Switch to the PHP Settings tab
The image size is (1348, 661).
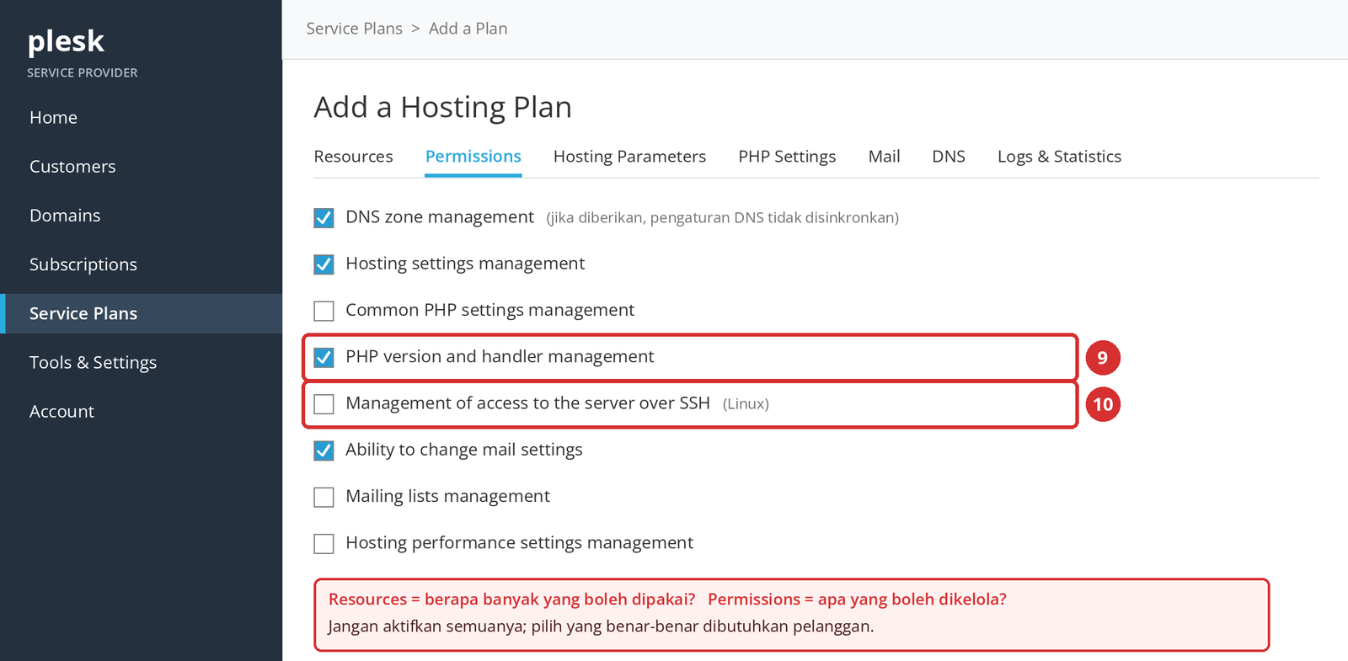787,157
